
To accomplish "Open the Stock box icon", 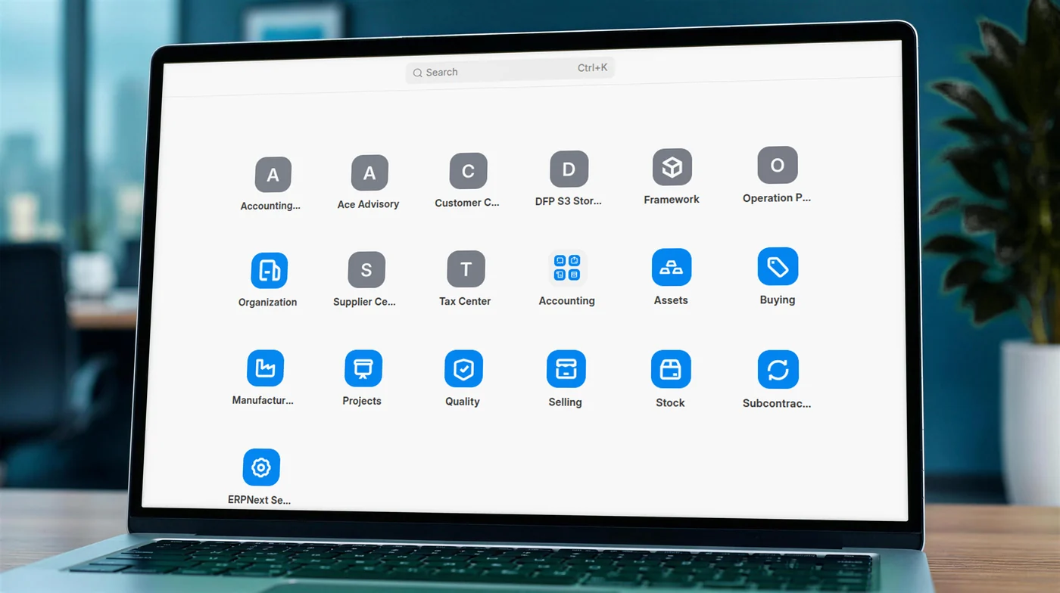I will pyautogui.click(x=671, y=369).
